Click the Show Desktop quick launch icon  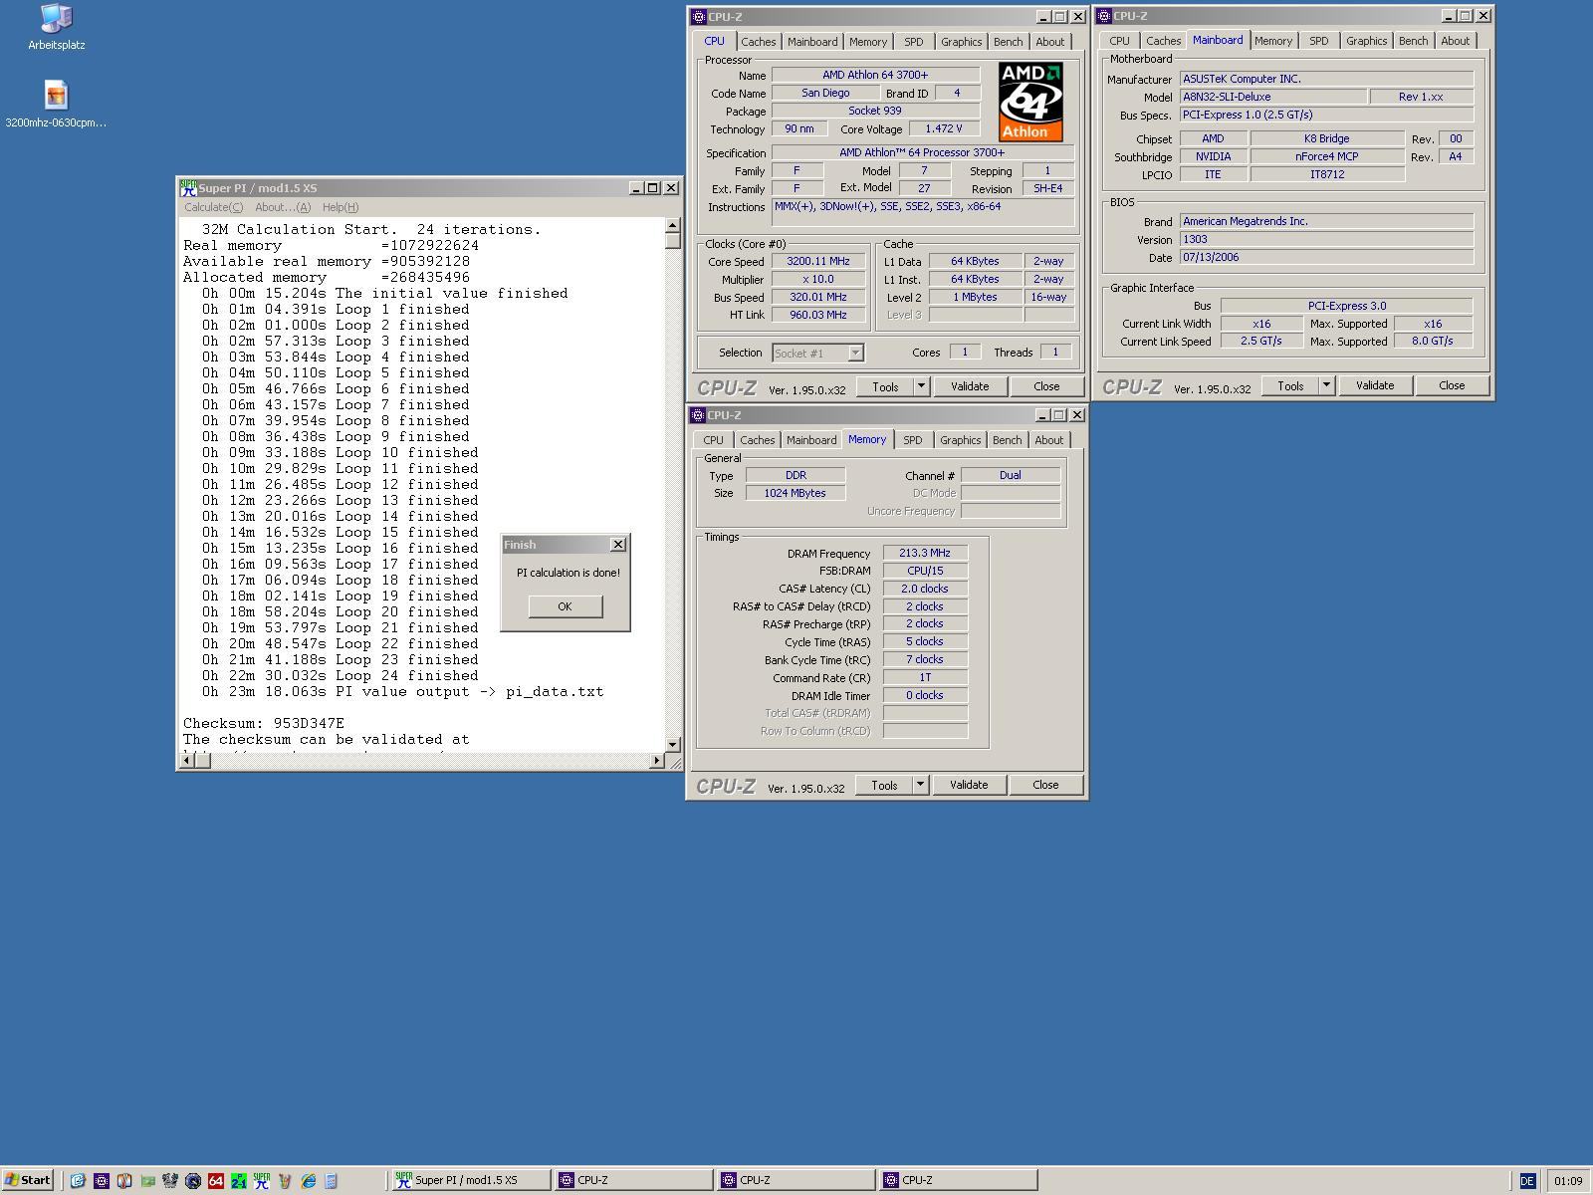tap(78, 1180)
